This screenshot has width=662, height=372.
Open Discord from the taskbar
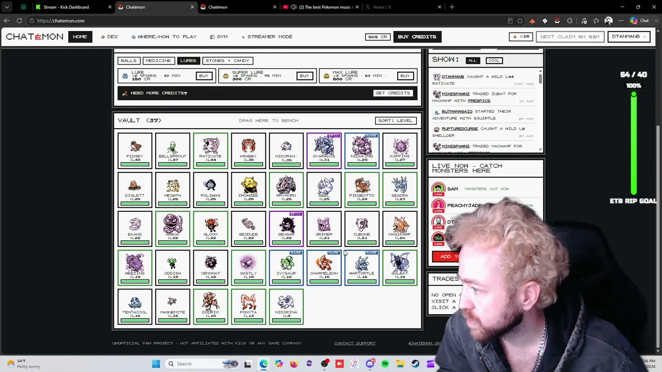click(x=370, y=364)
